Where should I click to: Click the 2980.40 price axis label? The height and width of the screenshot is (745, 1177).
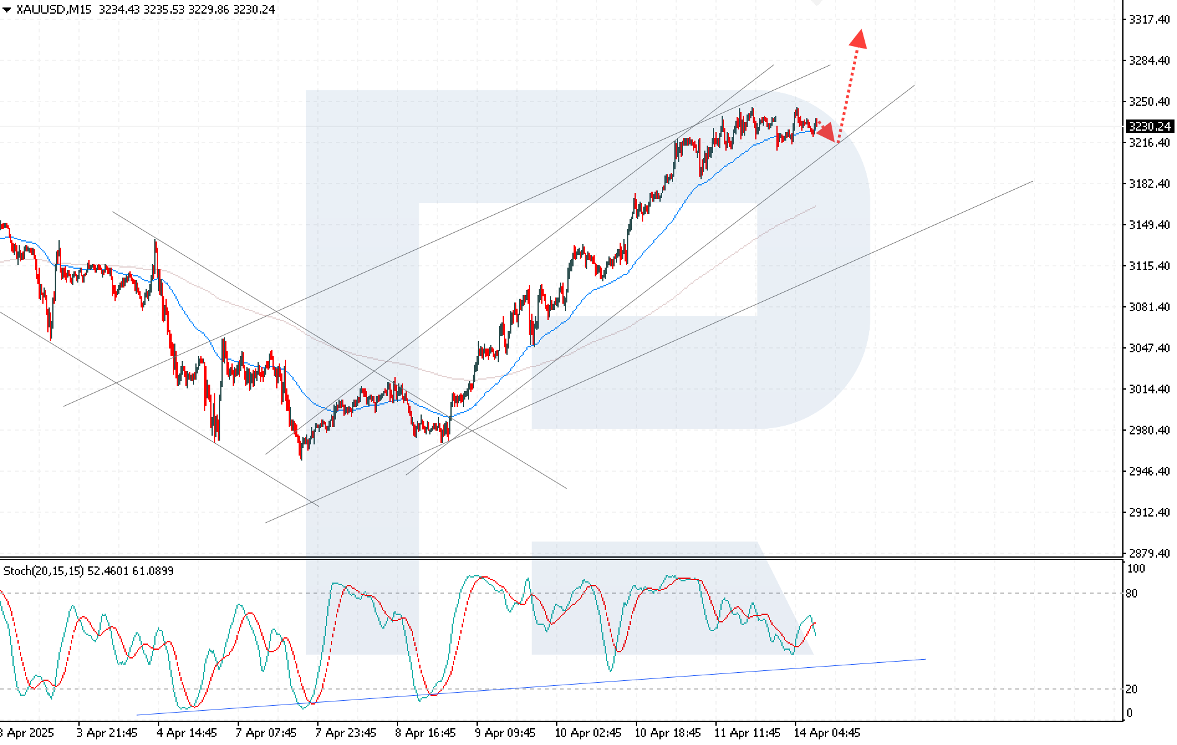pyautogui.click(x=1149, y=430)
